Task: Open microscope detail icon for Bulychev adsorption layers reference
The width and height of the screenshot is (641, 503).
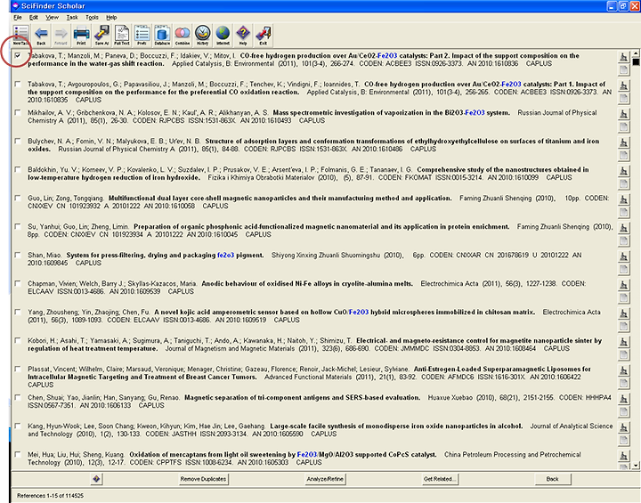Action: [623, 142]
